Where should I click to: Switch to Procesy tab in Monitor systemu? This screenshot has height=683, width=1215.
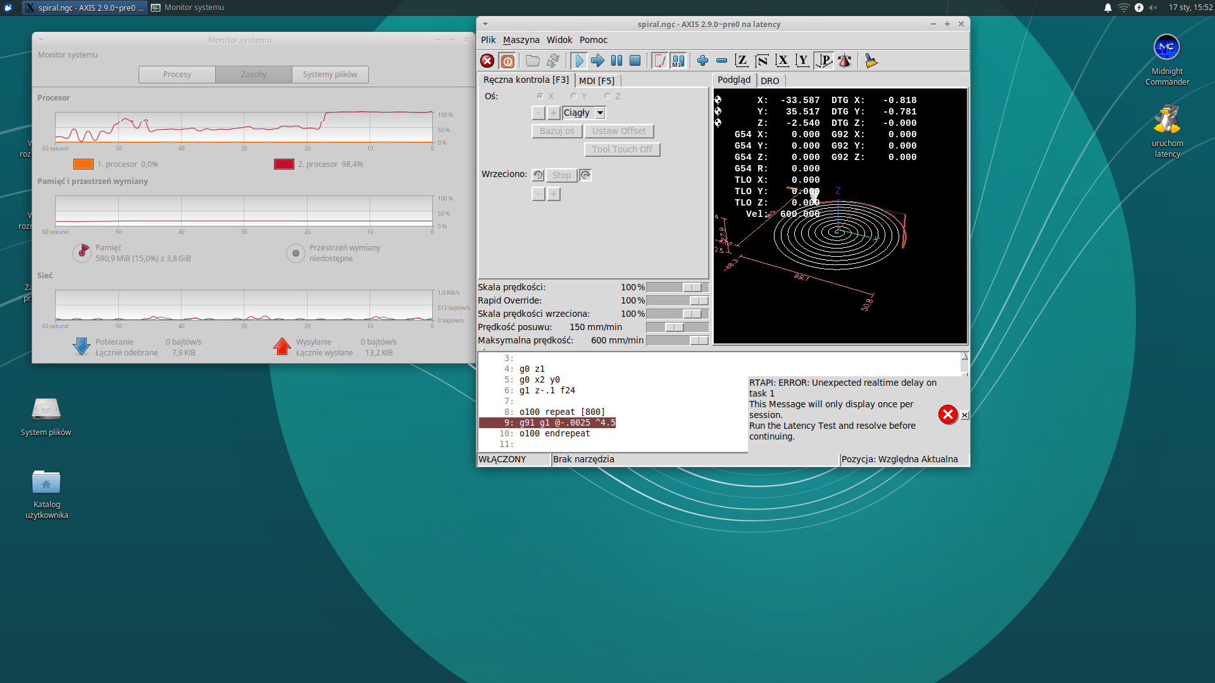pyautogui.click(x=177, y=75)
